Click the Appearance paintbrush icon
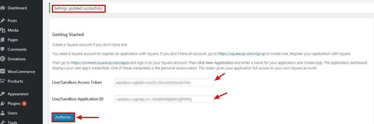This screenshot has height=124, width=374. click(x=3, y=94)
